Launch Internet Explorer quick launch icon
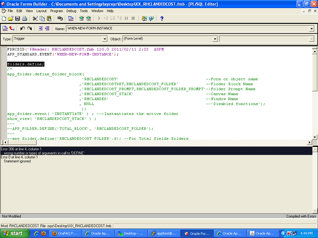318x238 pixels. tap(37, 233)
